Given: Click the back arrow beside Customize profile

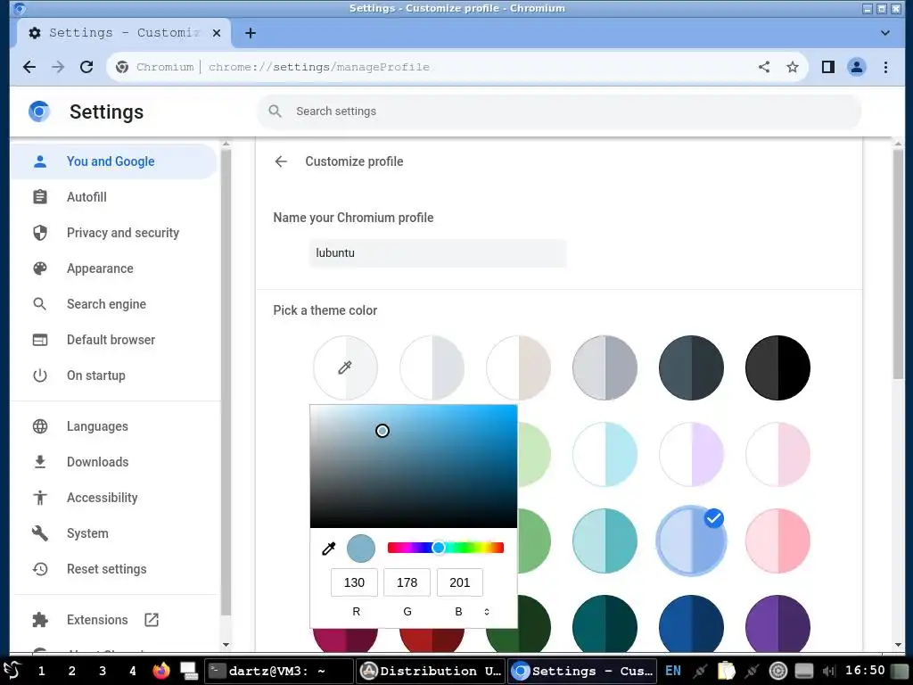Looking at the screenshot, I should (281, 161).
